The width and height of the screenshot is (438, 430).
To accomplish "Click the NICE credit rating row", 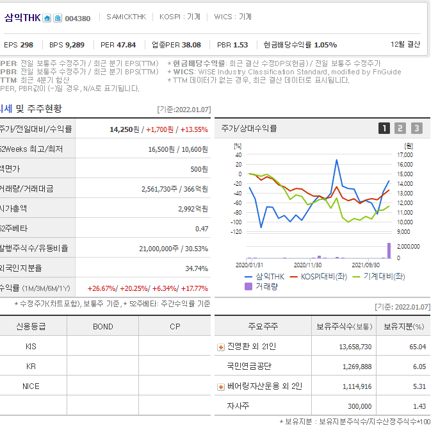I will tap(105, 386).
